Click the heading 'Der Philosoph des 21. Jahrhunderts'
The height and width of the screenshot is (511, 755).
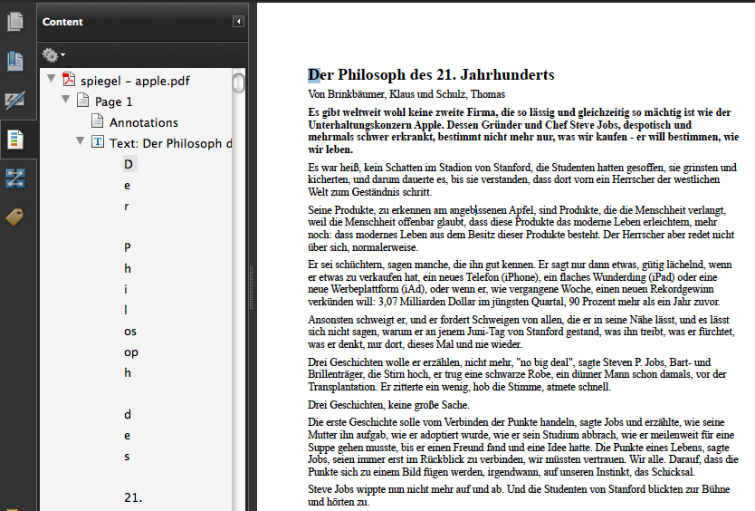(431, 74)
